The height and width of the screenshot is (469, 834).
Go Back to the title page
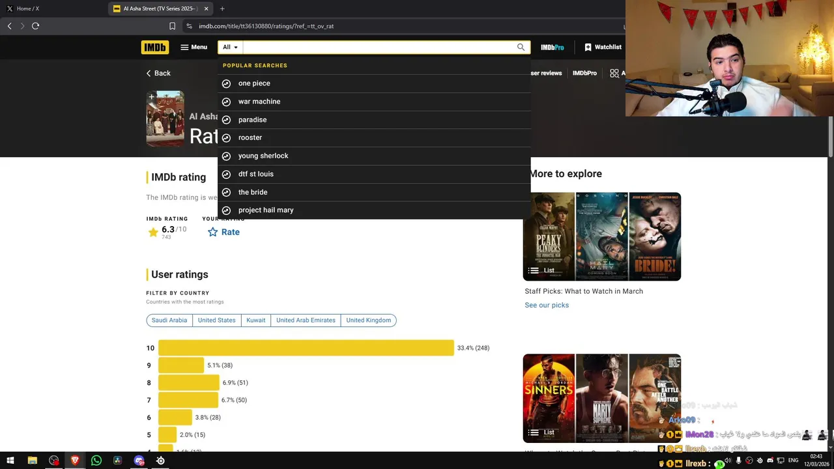(158, 73)
